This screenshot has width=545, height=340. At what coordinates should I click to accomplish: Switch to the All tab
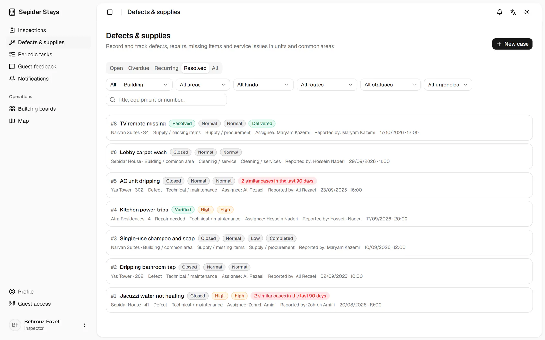215,68
